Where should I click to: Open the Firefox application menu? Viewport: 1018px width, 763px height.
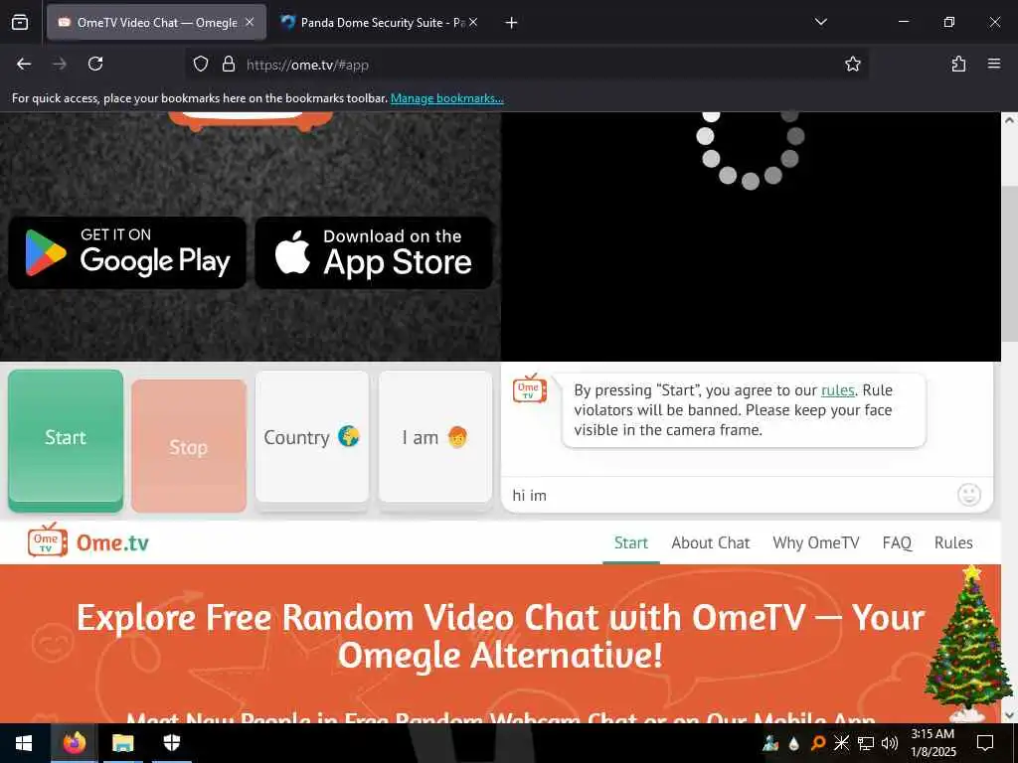point(994,64)
